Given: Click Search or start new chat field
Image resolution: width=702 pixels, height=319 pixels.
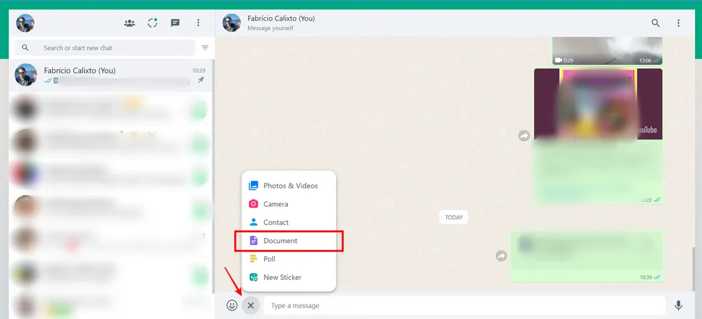Looking at the screenshot, I should pos(105,48).
